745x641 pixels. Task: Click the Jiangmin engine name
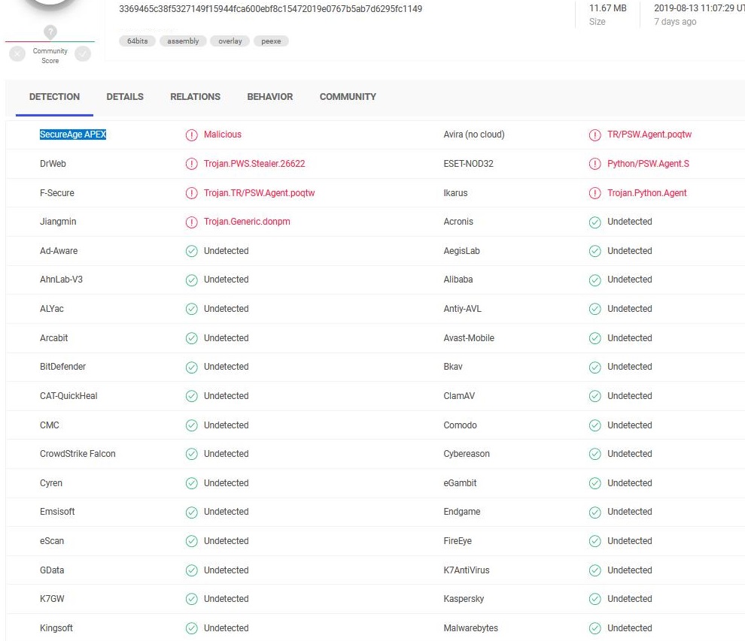click(x=58, y=222)
